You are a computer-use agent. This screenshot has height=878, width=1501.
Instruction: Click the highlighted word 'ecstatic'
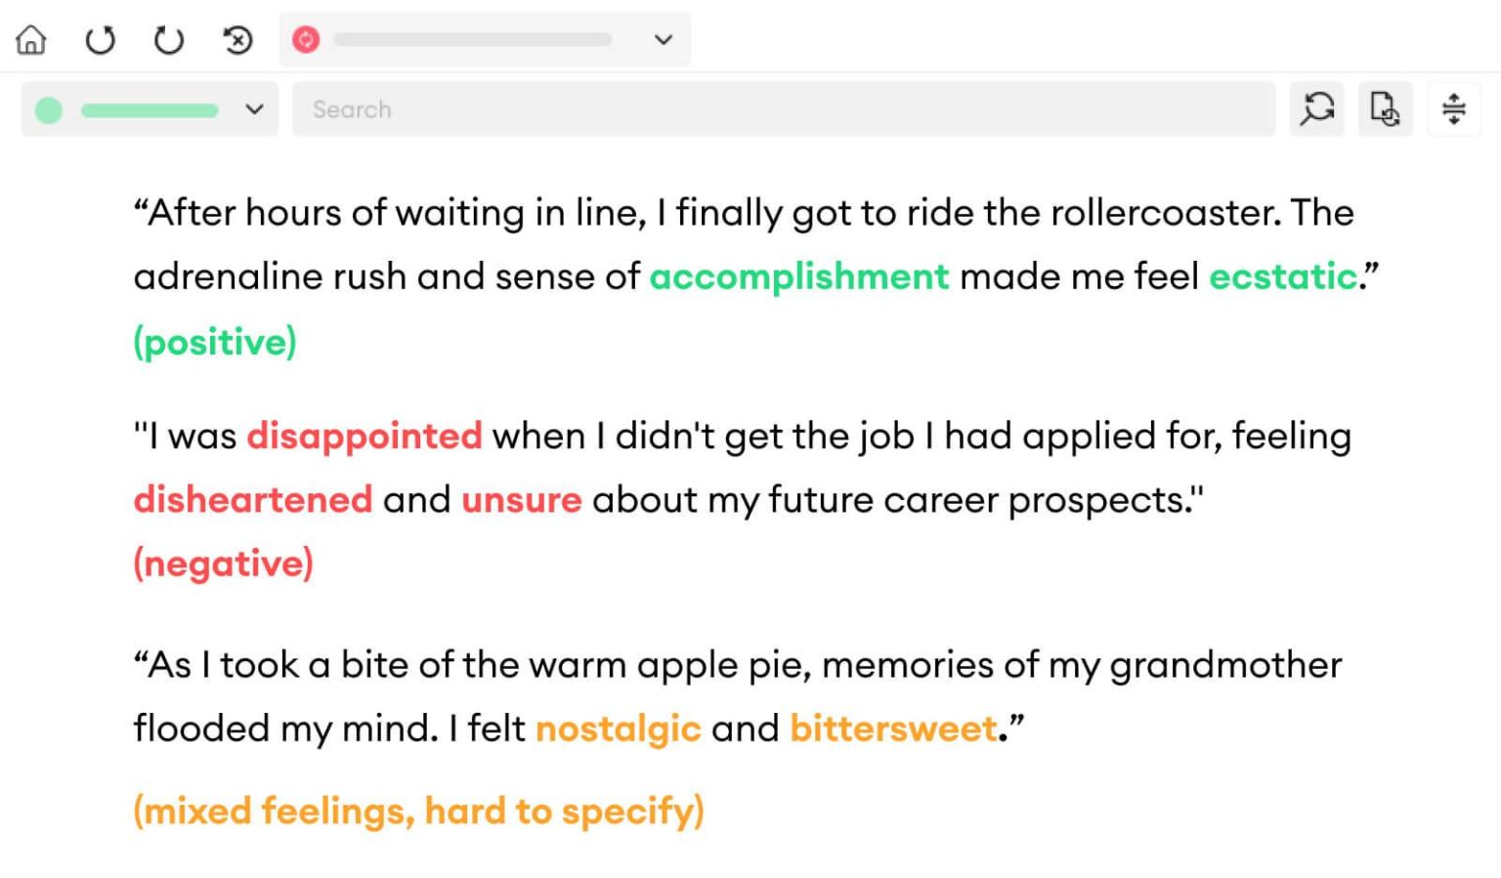tap(1282, 277)
